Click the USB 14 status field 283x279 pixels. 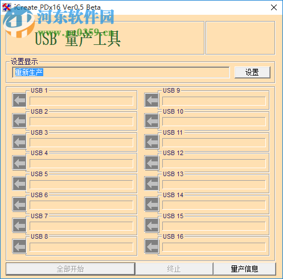[x=214, y=205]
